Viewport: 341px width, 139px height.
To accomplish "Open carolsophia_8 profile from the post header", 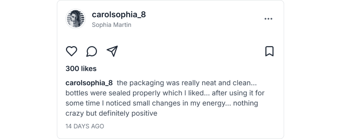I will click(119, 15).
